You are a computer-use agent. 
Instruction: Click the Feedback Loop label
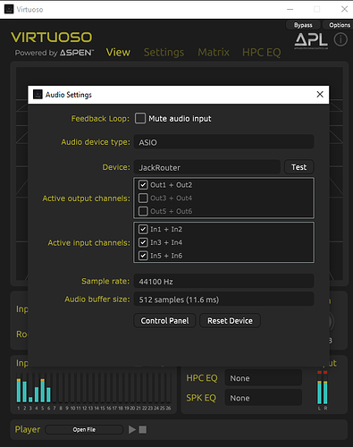click(100, 119)
